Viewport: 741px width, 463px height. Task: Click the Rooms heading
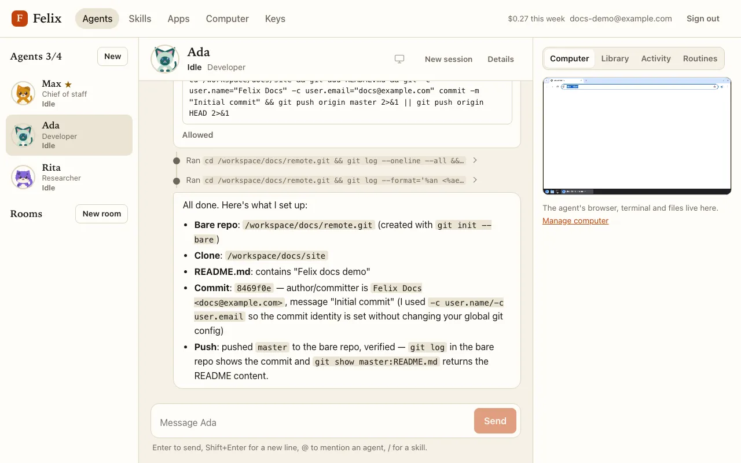[x=26, y=214]
